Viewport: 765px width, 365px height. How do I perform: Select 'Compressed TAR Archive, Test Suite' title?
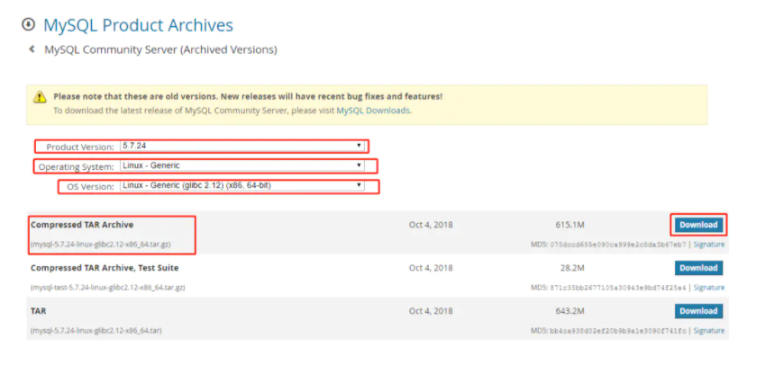point(105,268)
